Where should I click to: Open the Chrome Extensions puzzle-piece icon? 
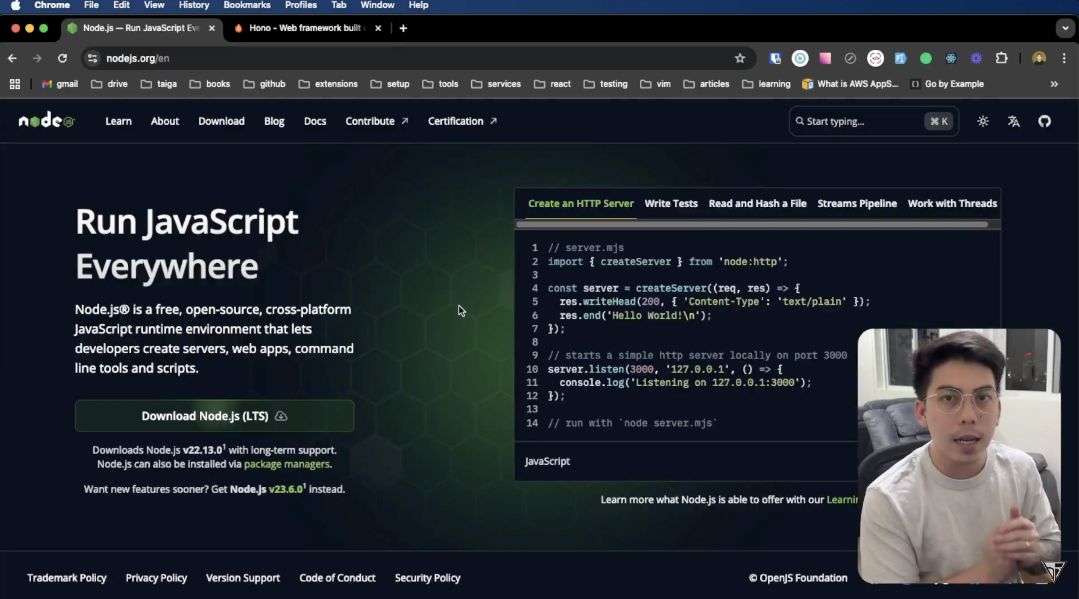click(1002, 58)
